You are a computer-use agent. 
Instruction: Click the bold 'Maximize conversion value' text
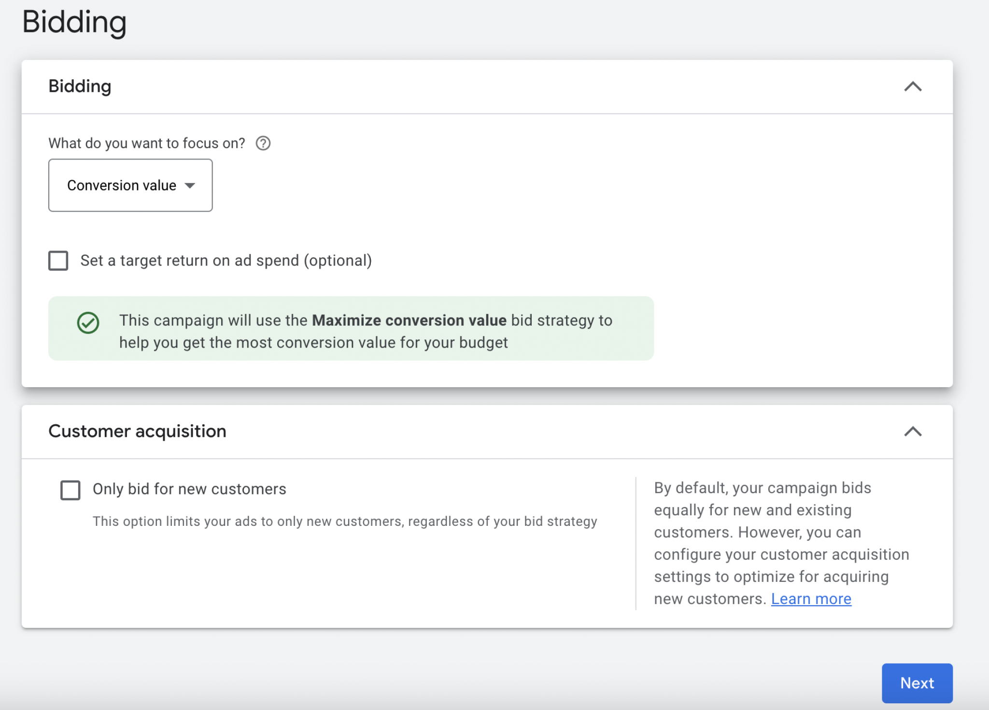[x=409, y=320]
